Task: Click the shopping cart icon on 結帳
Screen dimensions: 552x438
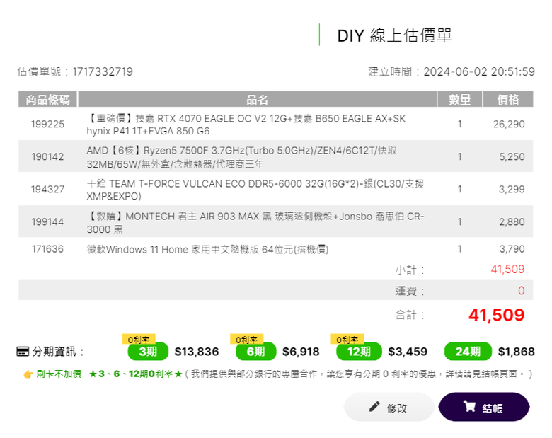Action: coord(469,407)
